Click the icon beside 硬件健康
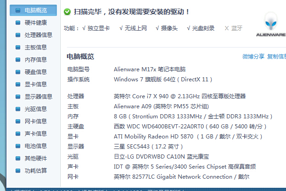Image resolution: width=286 pixels, height=191 pixels. pyautogui.click(x=18, y=23)
